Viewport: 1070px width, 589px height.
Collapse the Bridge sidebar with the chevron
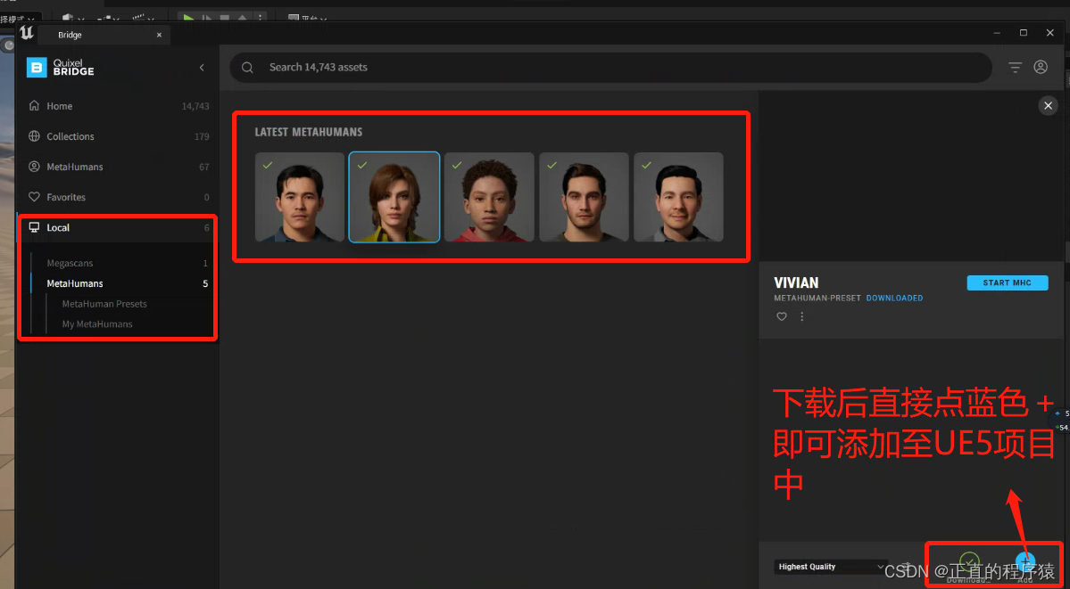[x=202, y=68]
